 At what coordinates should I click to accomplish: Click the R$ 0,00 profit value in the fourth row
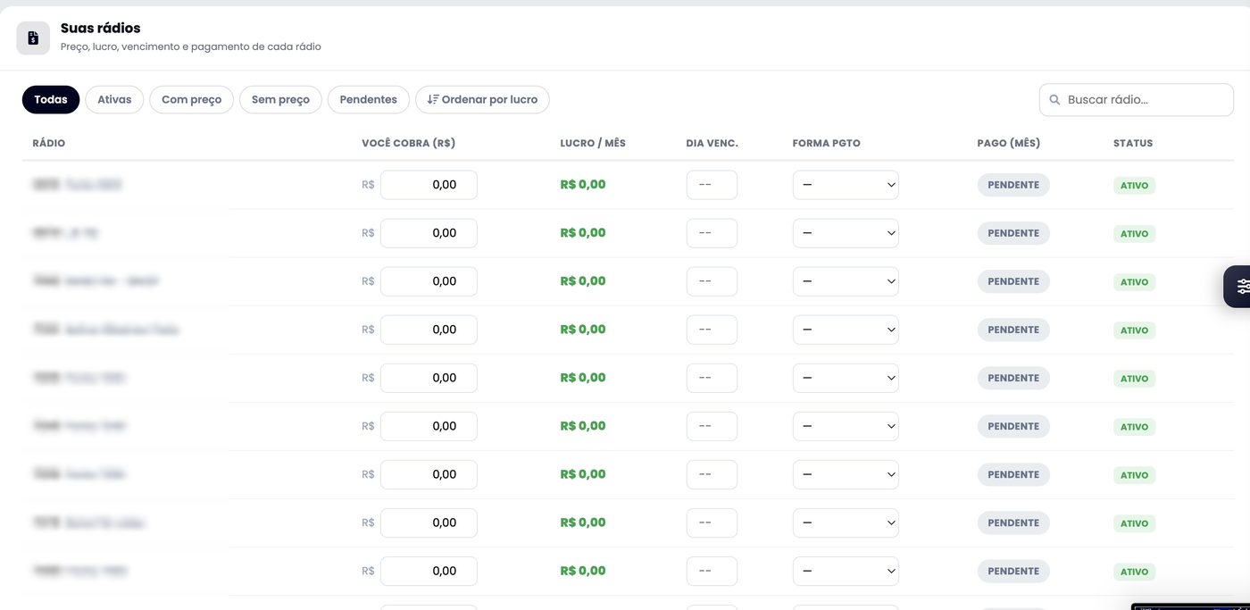coord(583,330)
